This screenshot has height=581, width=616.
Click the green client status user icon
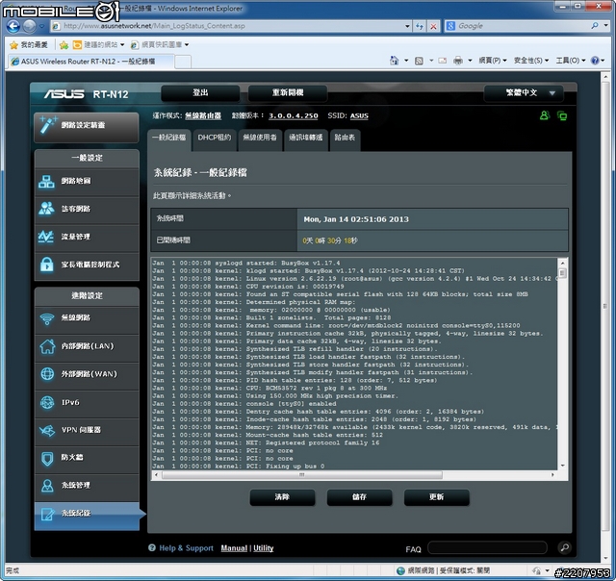click(545, 115)
